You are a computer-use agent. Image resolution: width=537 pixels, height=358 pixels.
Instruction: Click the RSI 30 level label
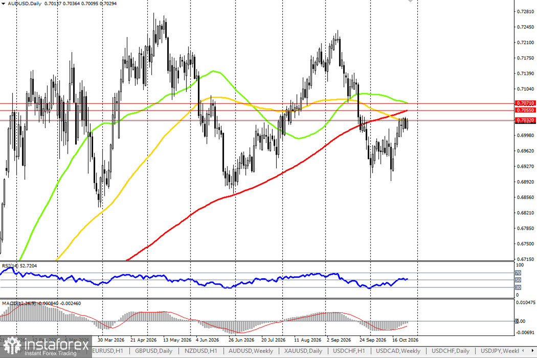(x=518, y=288)
